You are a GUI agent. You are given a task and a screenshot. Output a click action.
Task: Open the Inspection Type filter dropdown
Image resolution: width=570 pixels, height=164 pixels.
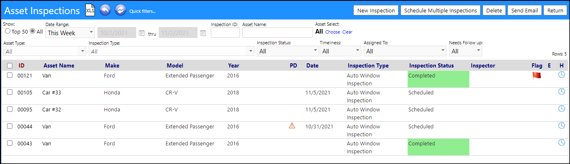tap(171, 51)
